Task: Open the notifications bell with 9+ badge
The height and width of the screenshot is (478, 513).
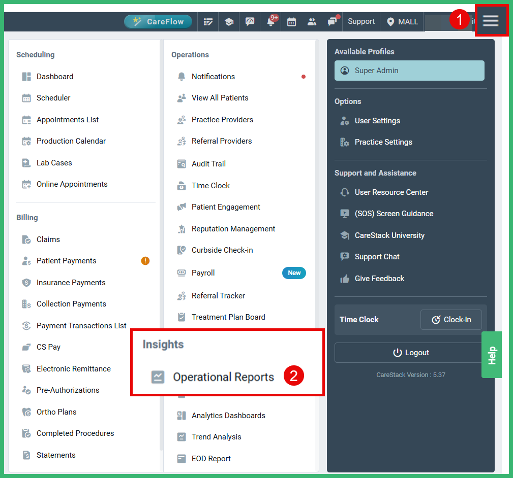Action: (270, 21)
